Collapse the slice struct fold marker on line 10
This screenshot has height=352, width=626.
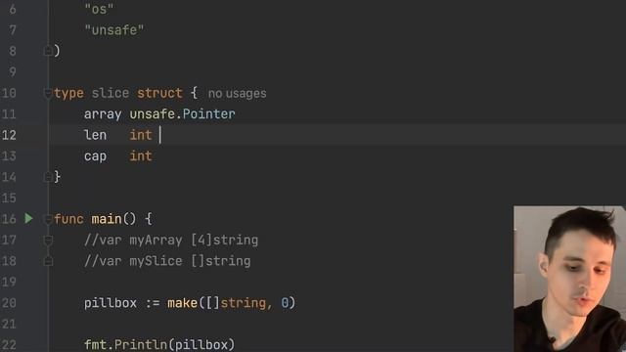coord(48,94)
